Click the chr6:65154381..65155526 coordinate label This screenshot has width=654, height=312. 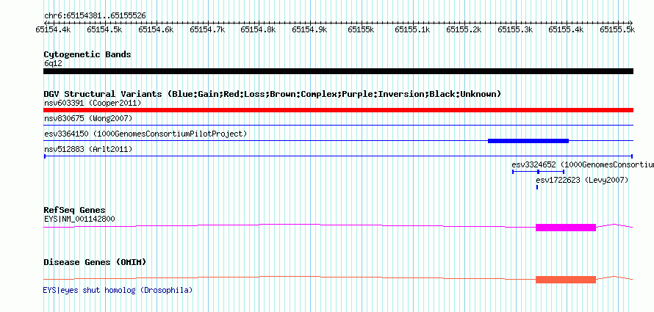[95, 16]
